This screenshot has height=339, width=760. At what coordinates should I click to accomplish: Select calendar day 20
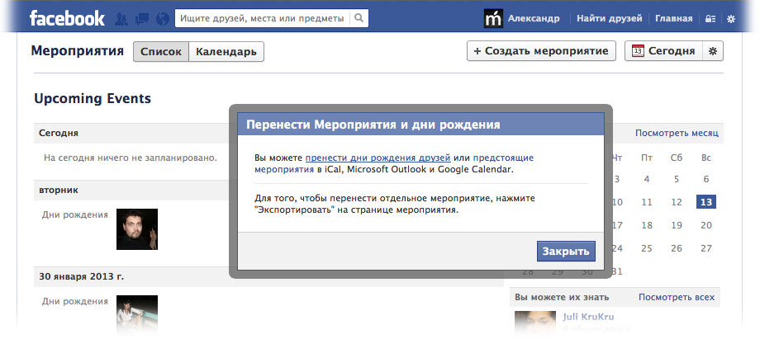[x=706, y=225]
